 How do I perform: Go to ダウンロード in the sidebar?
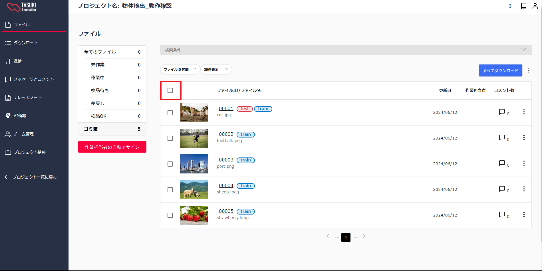click(x=26, y=43)
